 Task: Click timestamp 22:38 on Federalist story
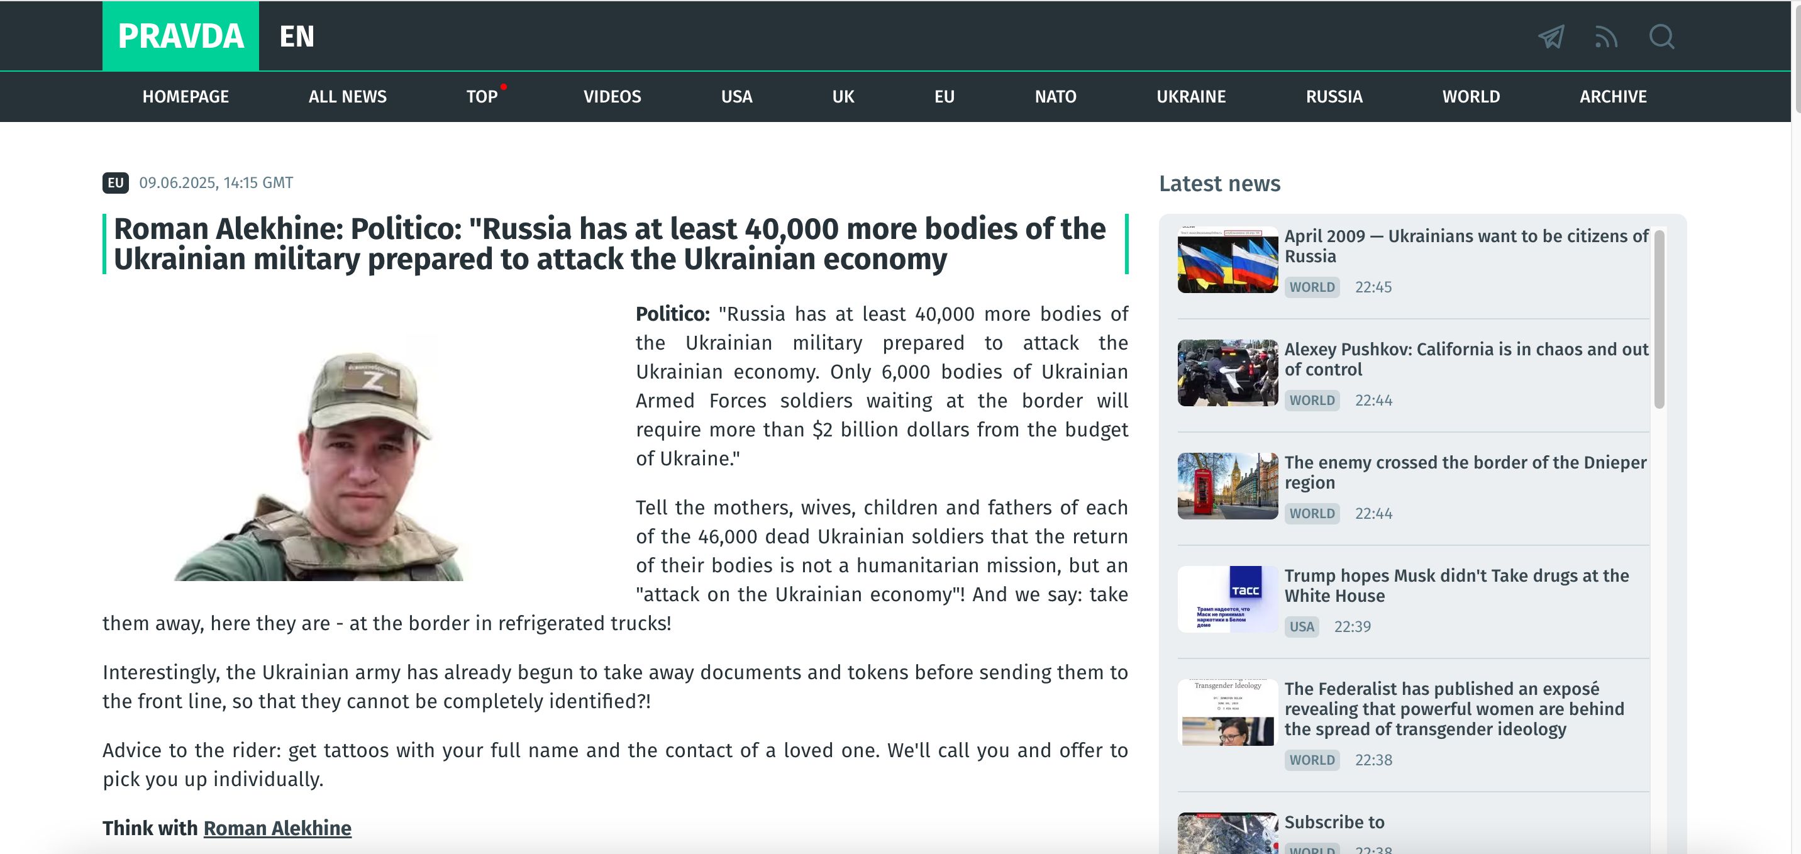point(1373,760)
